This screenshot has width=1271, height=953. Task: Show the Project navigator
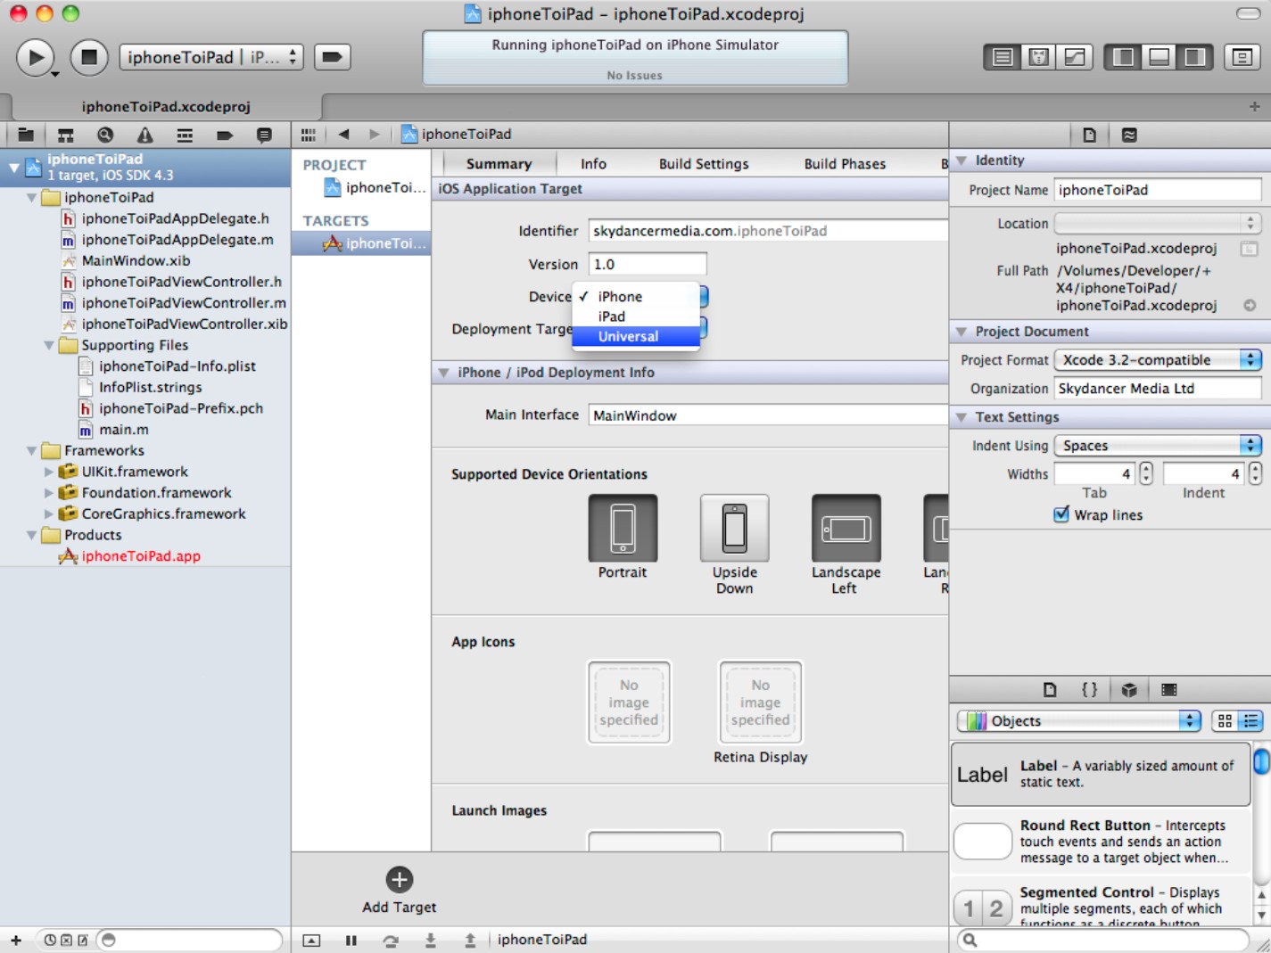point(26,136)
